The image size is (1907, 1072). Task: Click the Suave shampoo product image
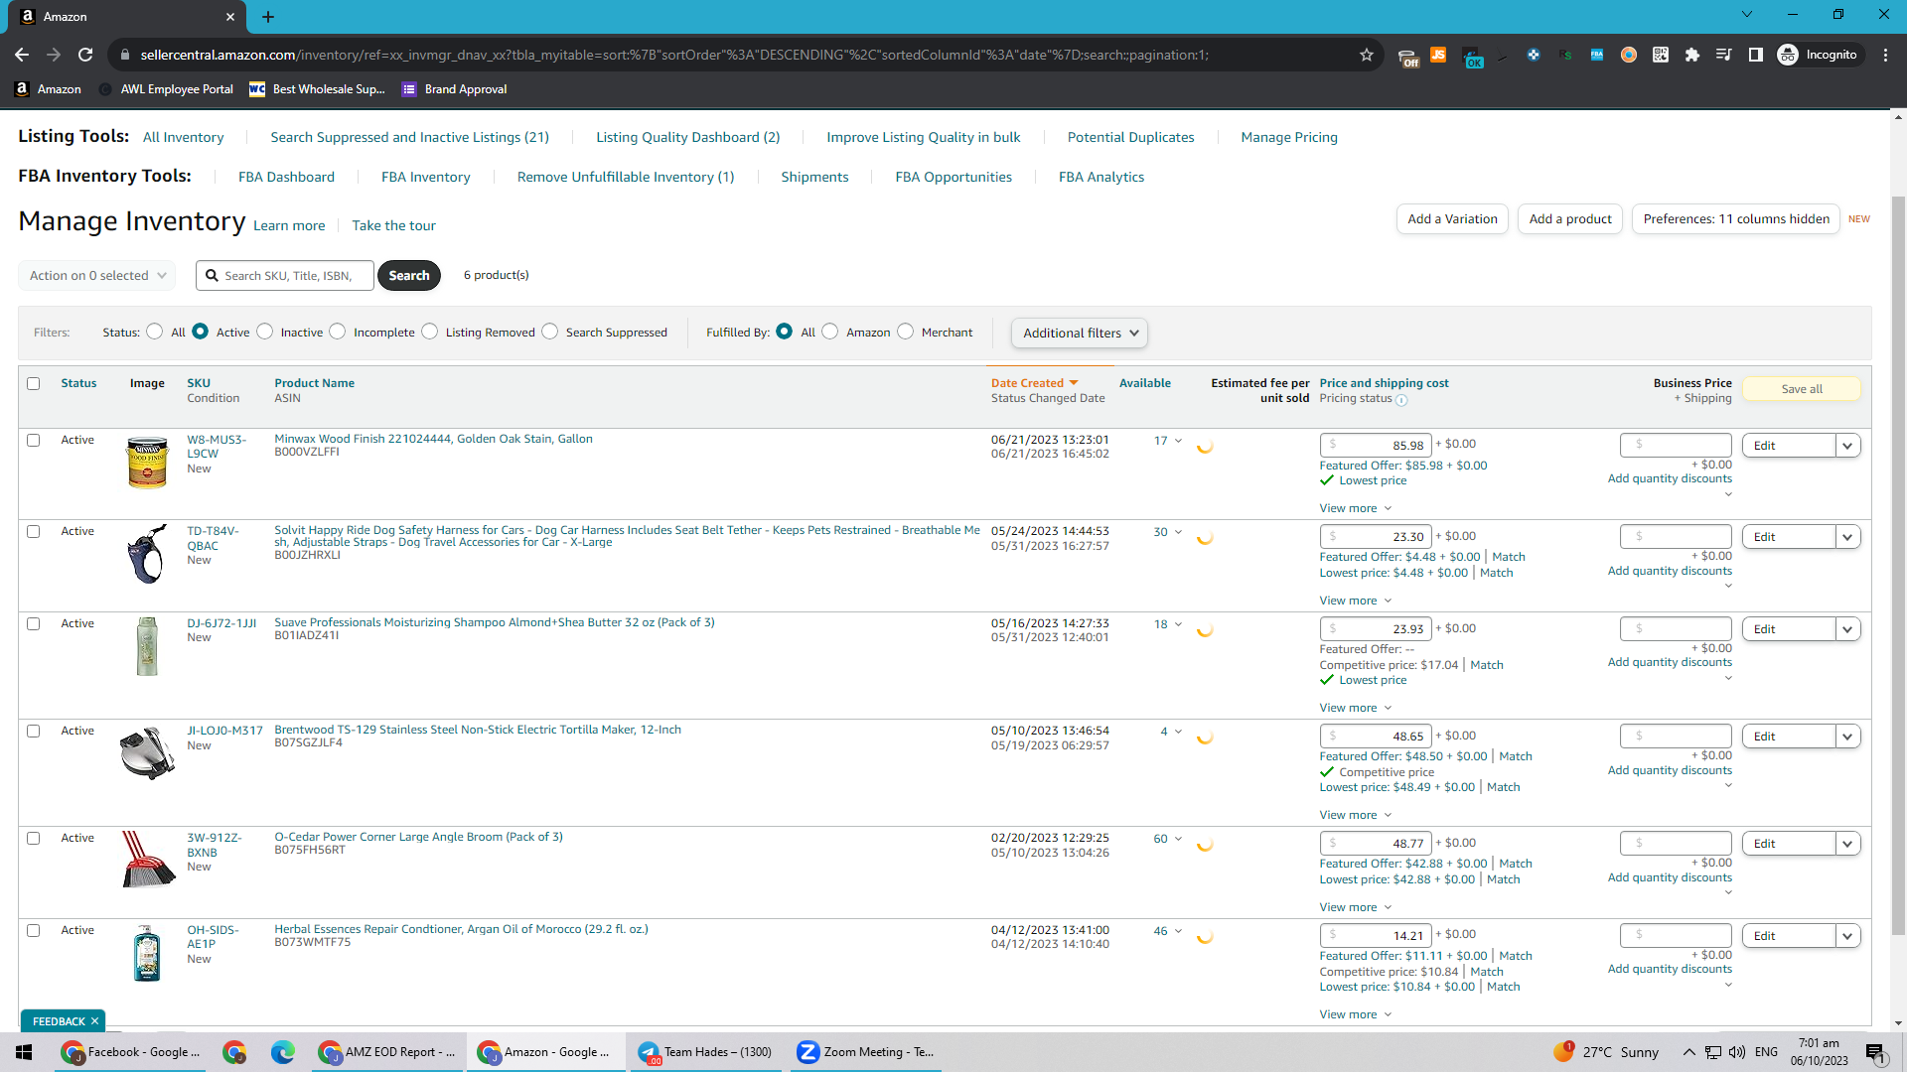(x=147, y=646)
